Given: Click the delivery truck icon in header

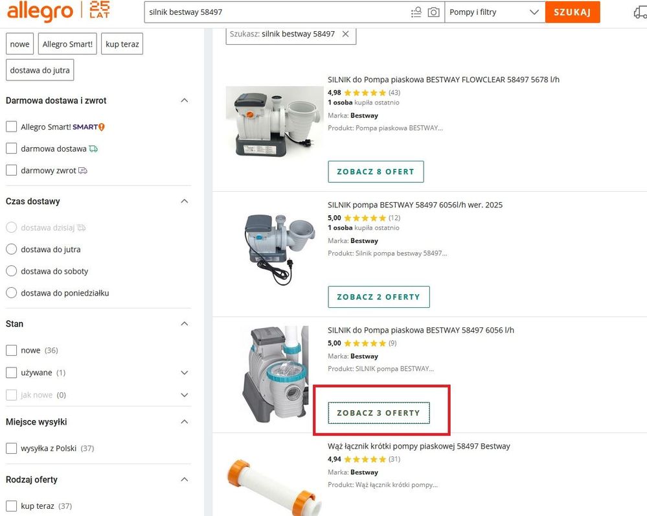Looking at the screenshot, I should (639, 12).
